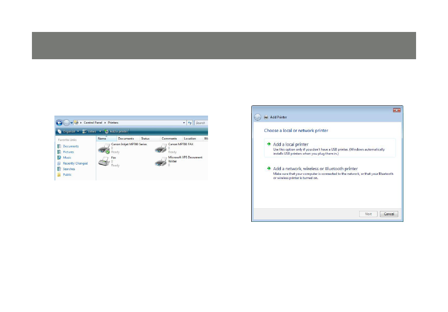Refresh the Printers folder view
The height and width of the screenshot is (312, 448).
click(190, 123)
